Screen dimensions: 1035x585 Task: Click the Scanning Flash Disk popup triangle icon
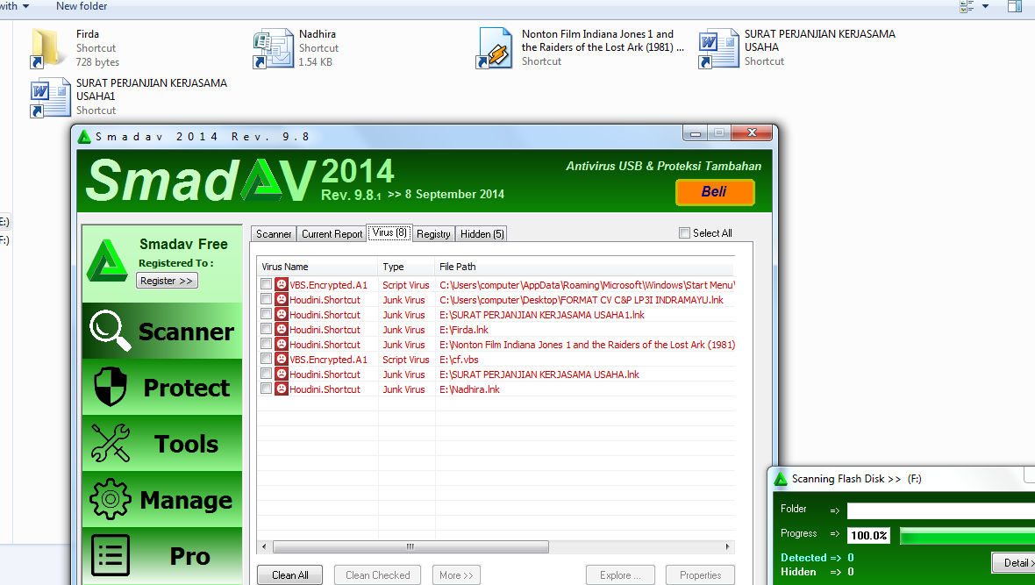pyautogui.click(x=781, y=479)
